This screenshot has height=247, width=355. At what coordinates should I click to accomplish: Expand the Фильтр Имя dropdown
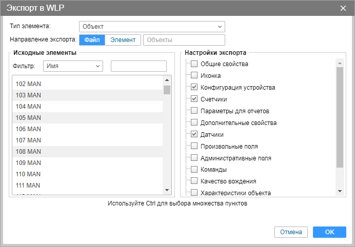coord(73,66)
